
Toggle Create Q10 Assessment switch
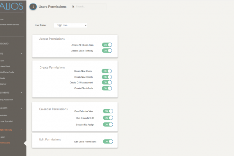(x=107, y=82)
